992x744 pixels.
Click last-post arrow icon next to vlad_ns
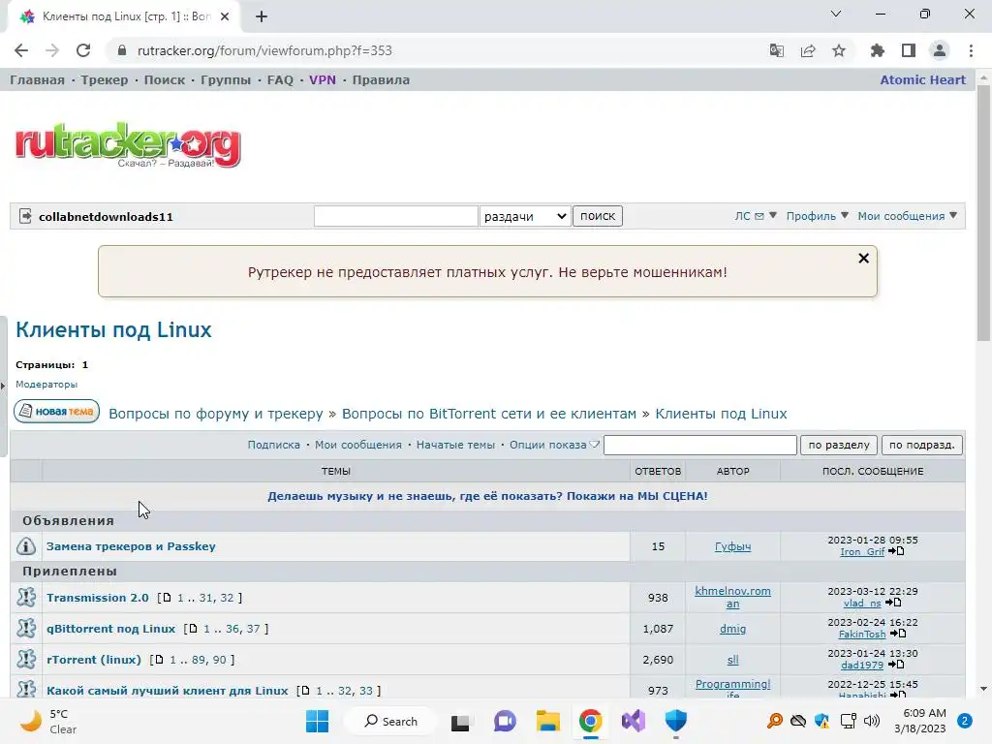click(892, 603)
